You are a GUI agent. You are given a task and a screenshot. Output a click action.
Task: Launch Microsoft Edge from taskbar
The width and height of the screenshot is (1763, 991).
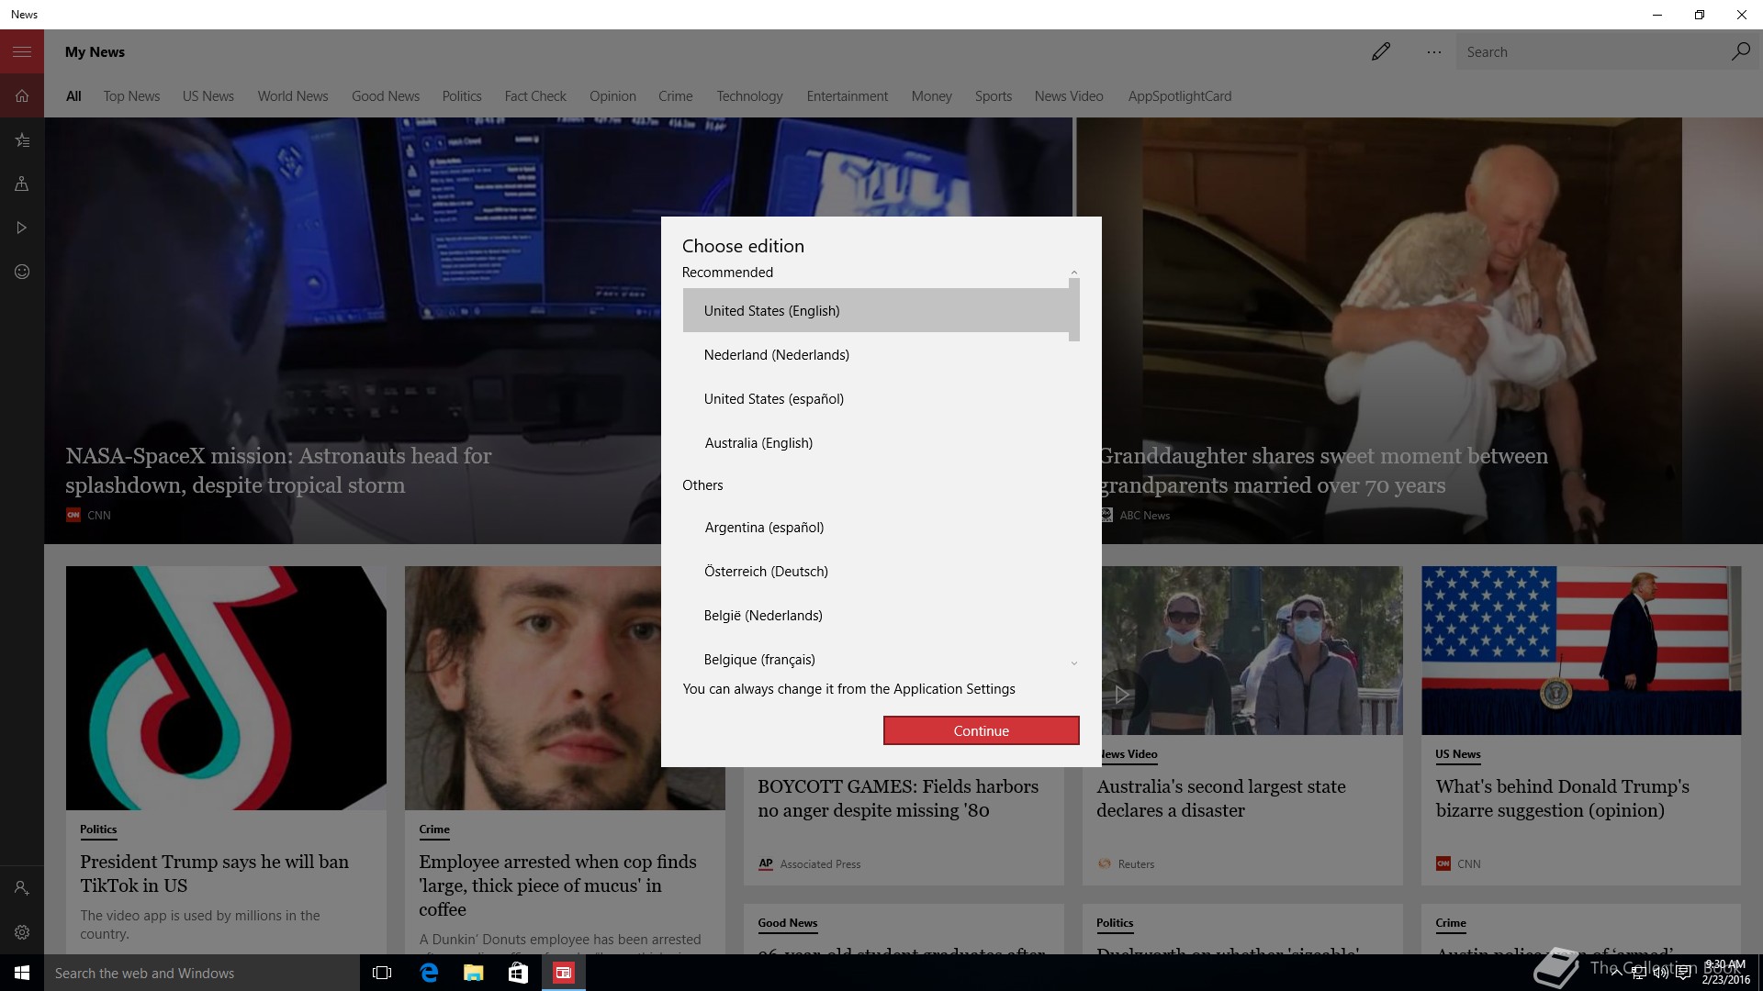(x=429, y=973)
